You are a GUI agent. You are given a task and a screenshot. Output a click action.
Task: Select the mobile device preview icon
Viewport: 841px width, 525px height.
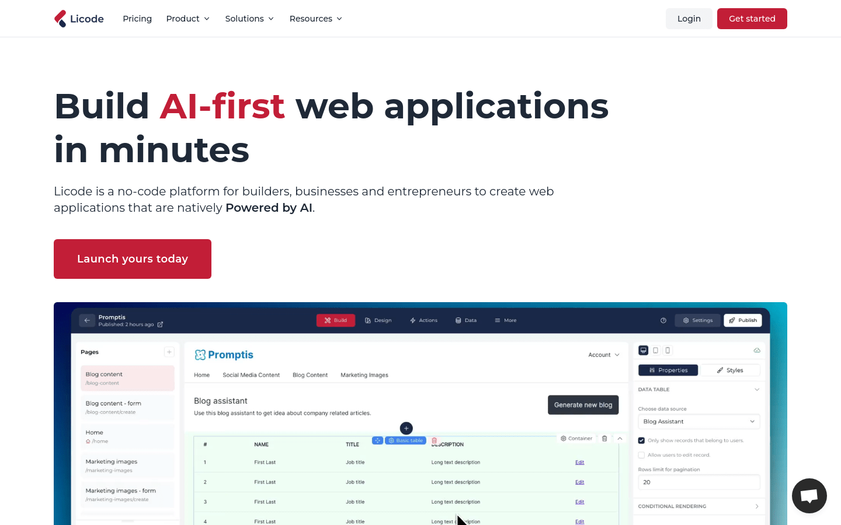point(668,351)
